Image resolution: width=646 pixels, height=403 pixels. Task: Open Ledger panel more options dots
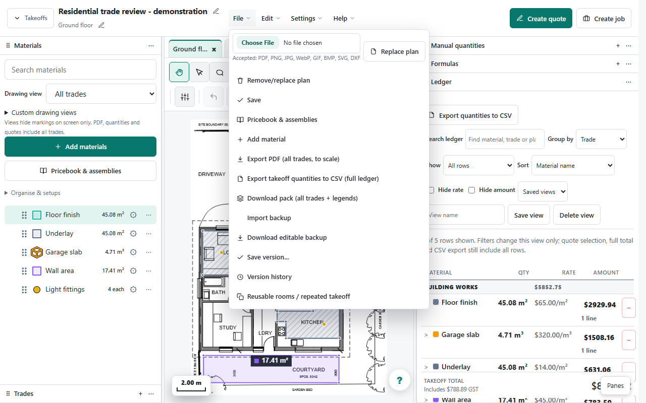(x=628, y=82)
